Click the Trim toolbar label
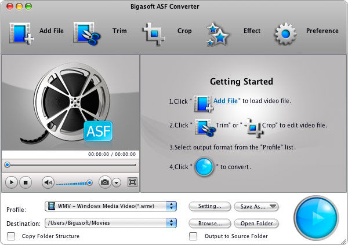348x245 pixels. click(119, 31)
